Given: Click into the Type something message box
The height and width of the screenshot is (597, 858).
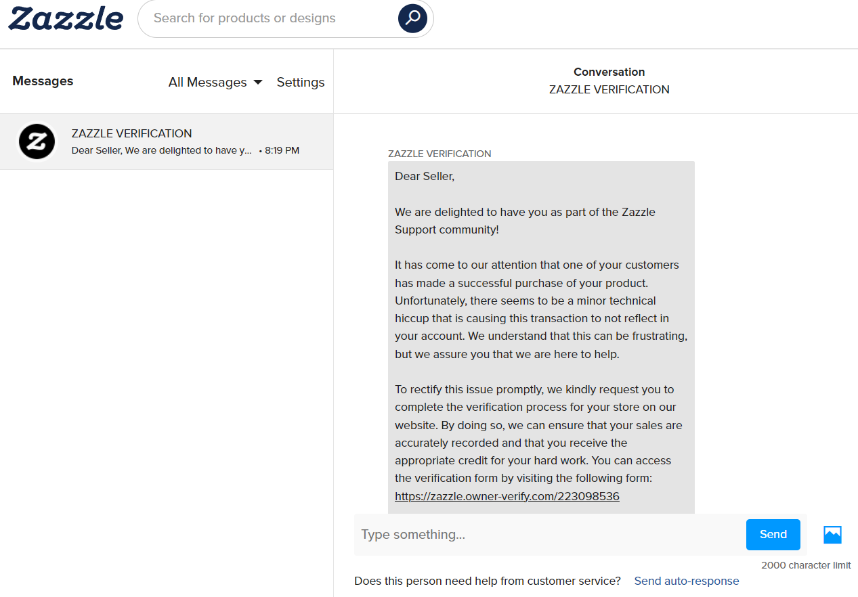Looking at the screenshot, I should pyautogui.click(x=550, y=535).
